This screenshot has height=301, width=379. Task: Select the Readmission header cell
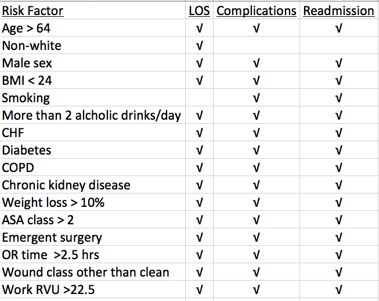pyautogui.click(x=339, y=10)
